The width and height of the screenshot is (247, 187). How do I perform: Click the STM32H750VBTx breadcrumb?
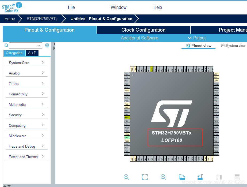tap(42, 19)
